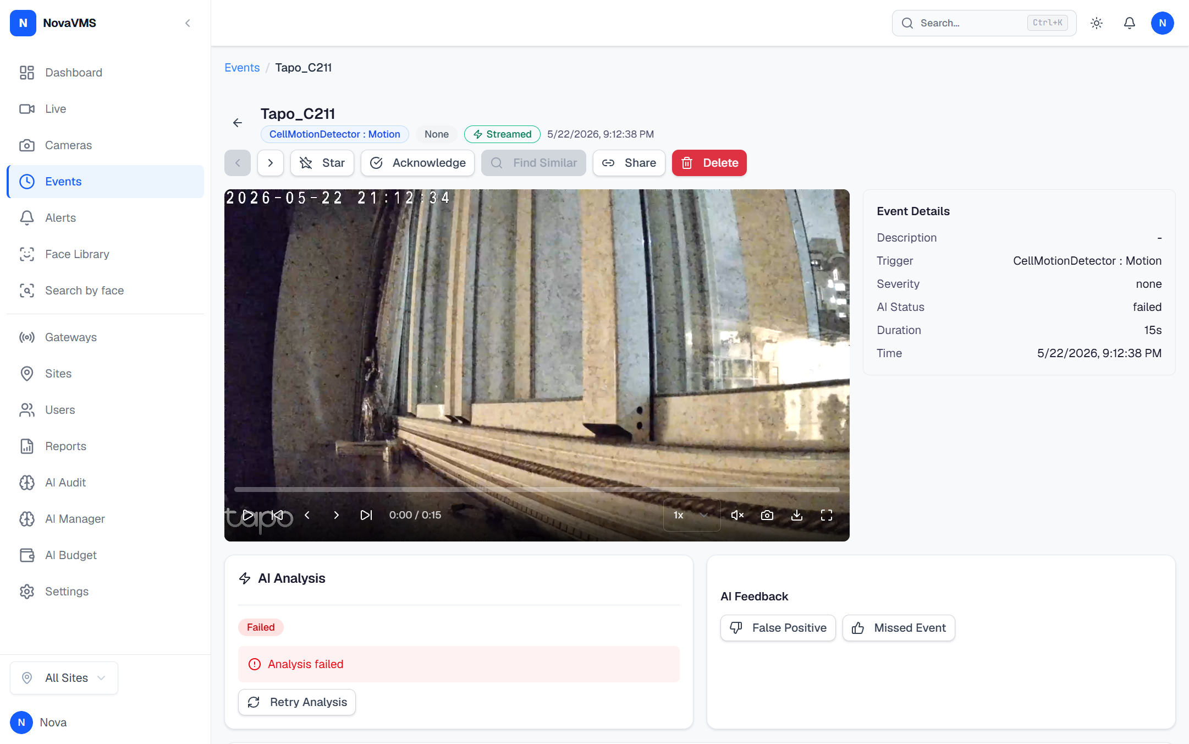Open the Sites page
Screen dimensions: 1189x744
click(105, 374)
